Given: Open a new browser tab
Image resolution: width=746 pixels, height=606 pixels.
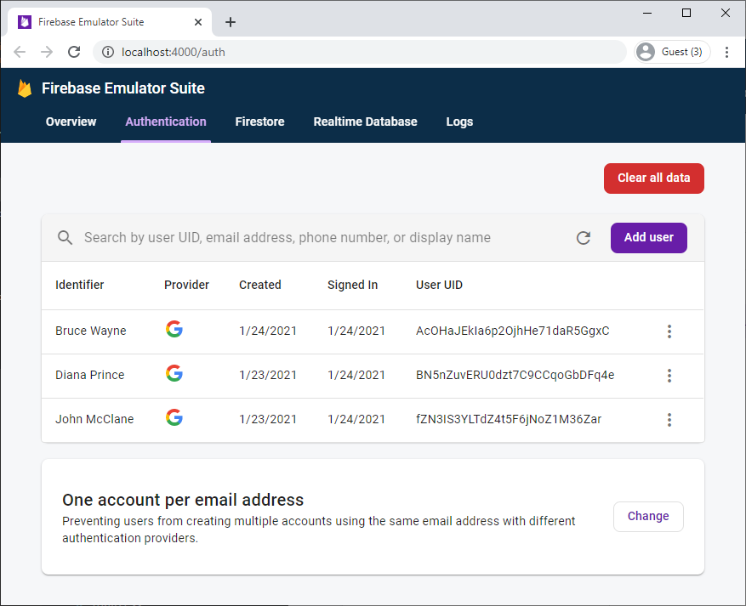Looking at the screenshot, I should [231, 22].
